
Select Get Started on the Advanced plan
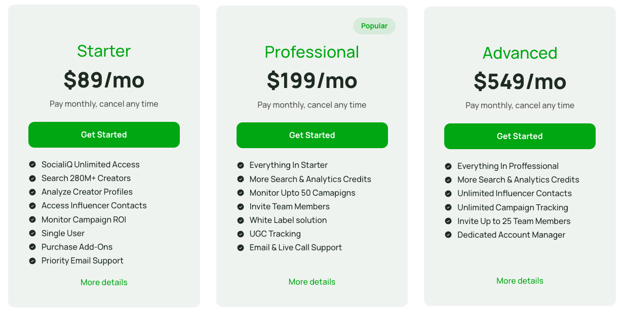tap(520, 136)
